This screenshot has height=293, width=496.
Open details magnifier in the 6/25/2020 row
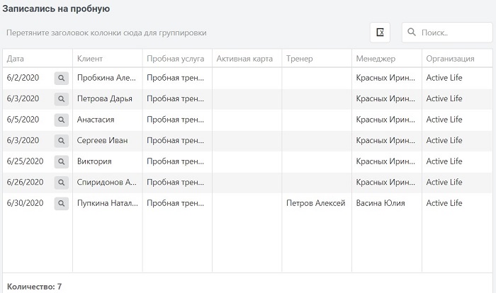pyautogui.click(x=62, y=161)
